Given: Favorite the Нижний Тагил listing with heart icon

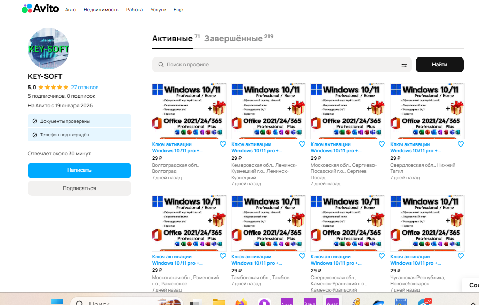Looking at the screenshot, I should coord(461,144).
